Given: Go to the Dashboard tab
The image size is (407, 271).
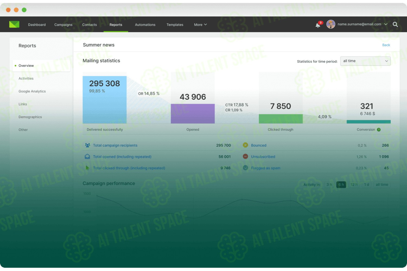Looking at the screenshot, I should (x=37, y=25).
